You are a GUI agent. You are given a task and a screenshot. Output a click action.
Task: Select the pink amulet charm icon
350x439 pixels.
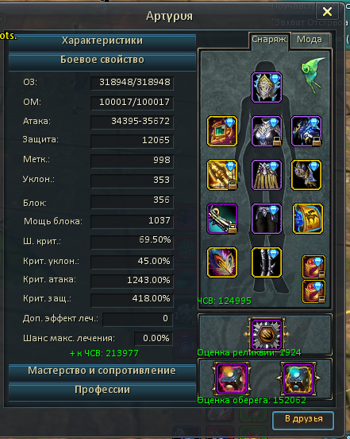tap(232, 379)
